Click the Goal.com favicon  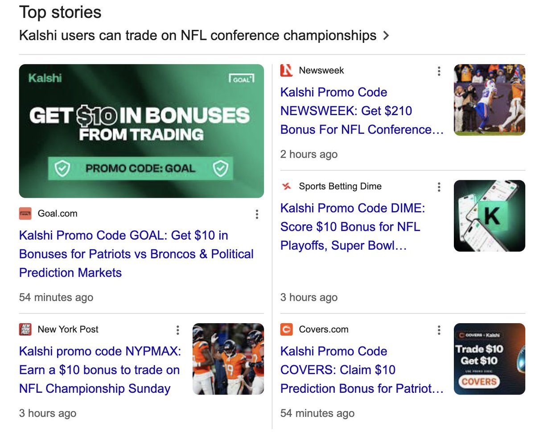coord(25,214)
